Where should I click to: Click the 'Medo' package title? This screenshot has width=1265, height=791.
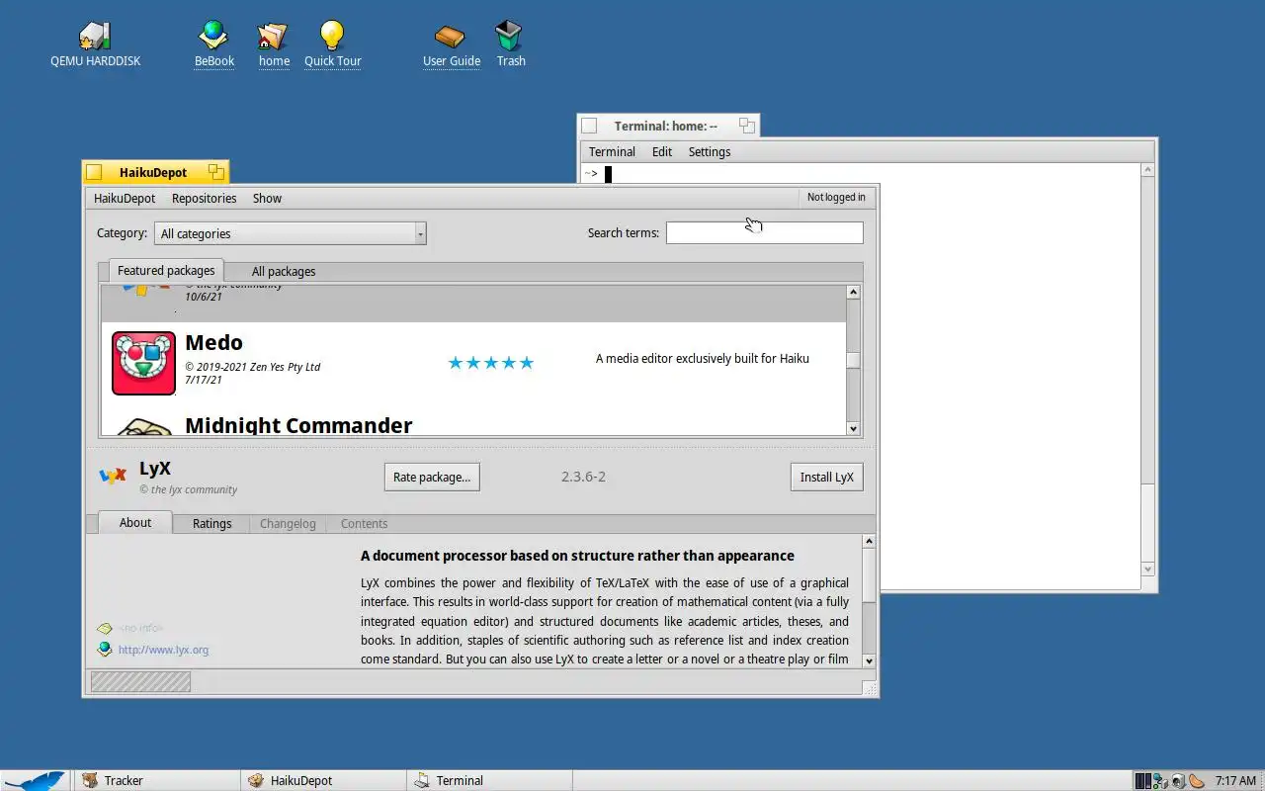[x=213, y=342]
